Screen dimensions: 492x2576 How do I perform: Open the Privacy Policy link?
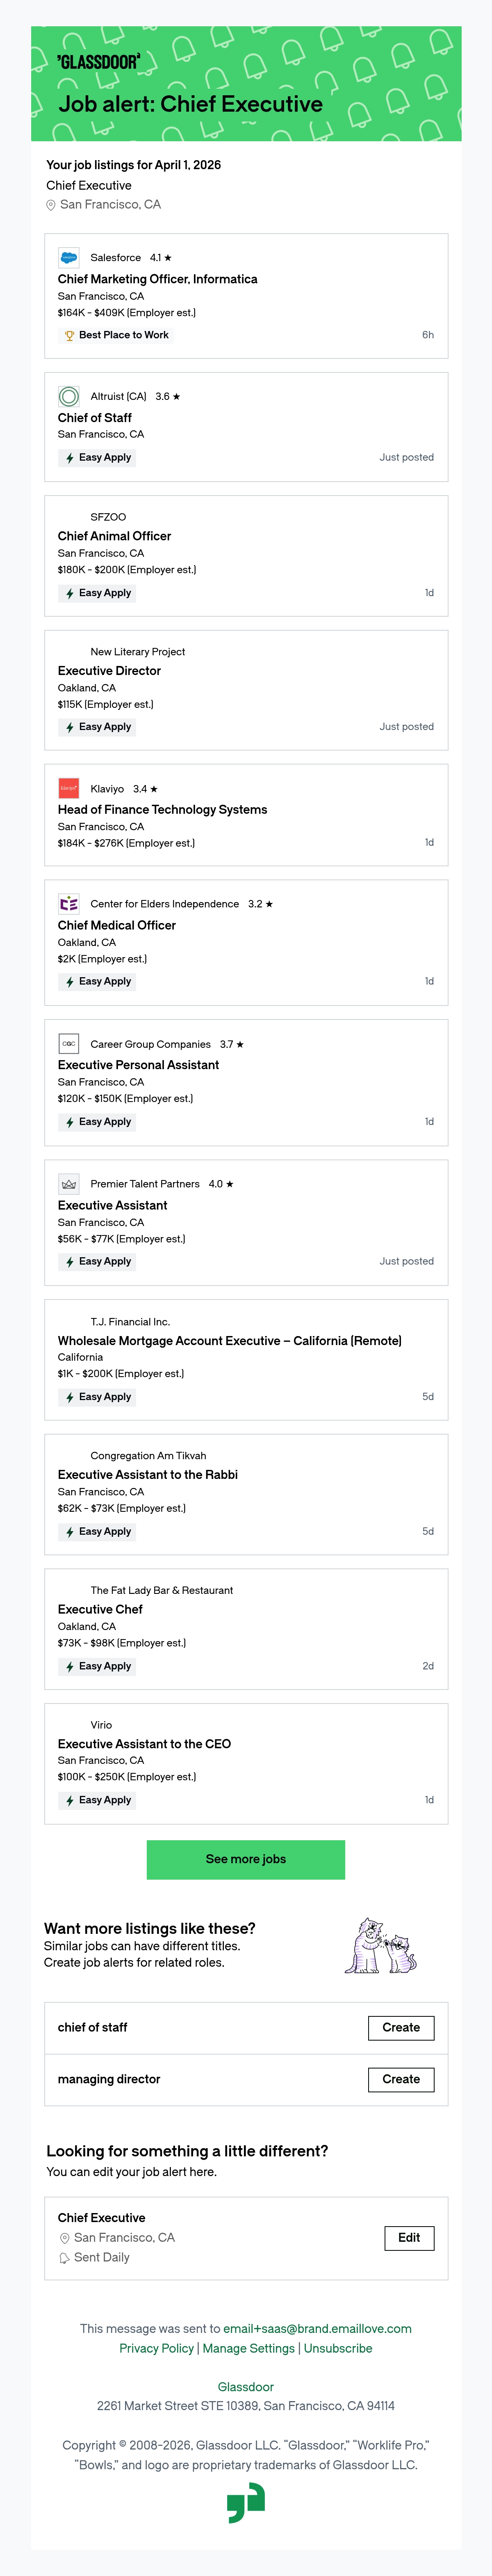point(157,2348)
